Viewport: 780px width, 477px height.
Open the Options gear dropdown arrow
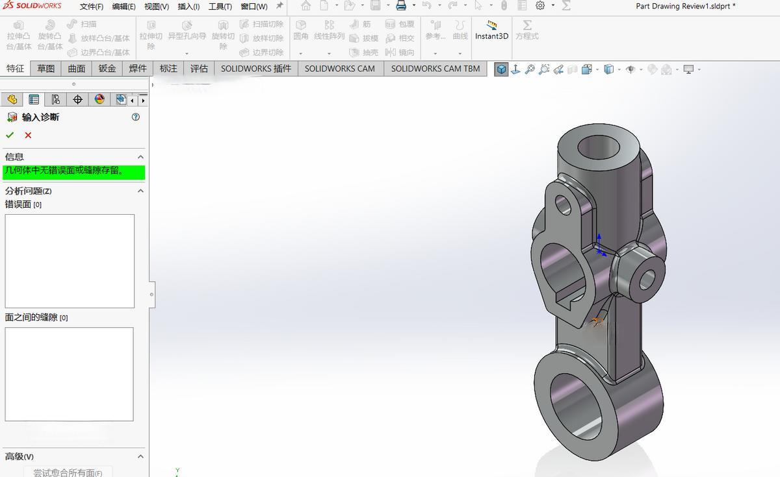[553, 6]
